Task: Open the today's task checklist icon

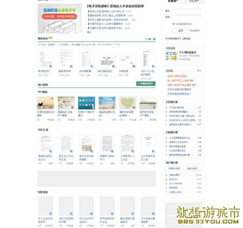Action: point(171,56)
